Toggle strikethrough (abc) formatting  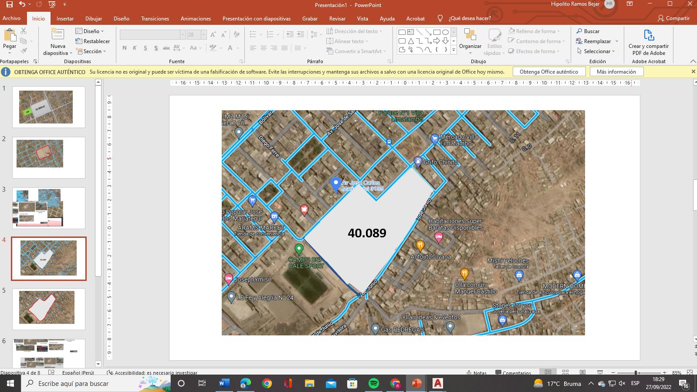point(166,48)
